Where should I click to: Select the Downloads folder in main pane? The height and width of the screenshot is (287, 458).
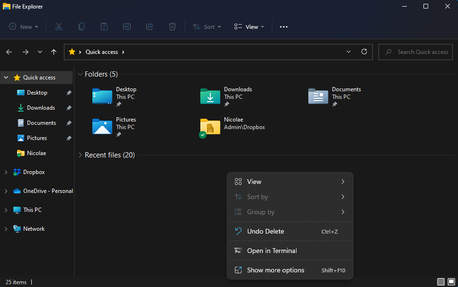pyautogui.click(x=226, y=96)
